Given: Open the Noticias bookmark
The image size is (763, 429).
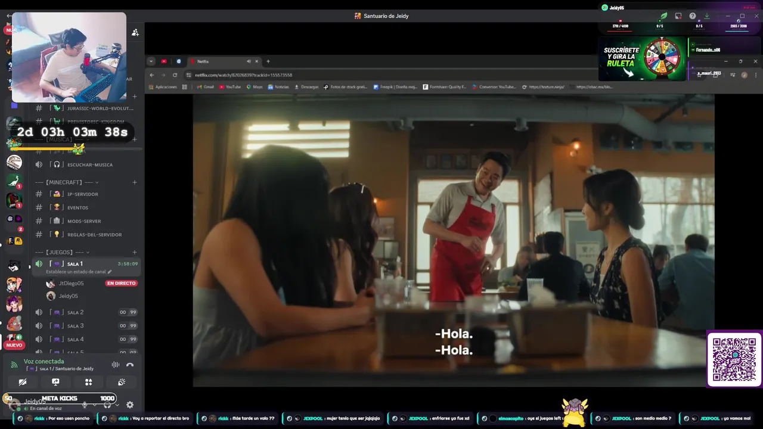Looking at the screenshot, I should tap(278, 87).
